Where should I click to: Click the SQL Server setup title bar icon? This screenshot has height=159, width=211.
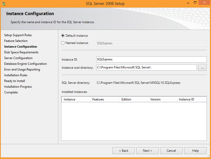pos(4,3)
